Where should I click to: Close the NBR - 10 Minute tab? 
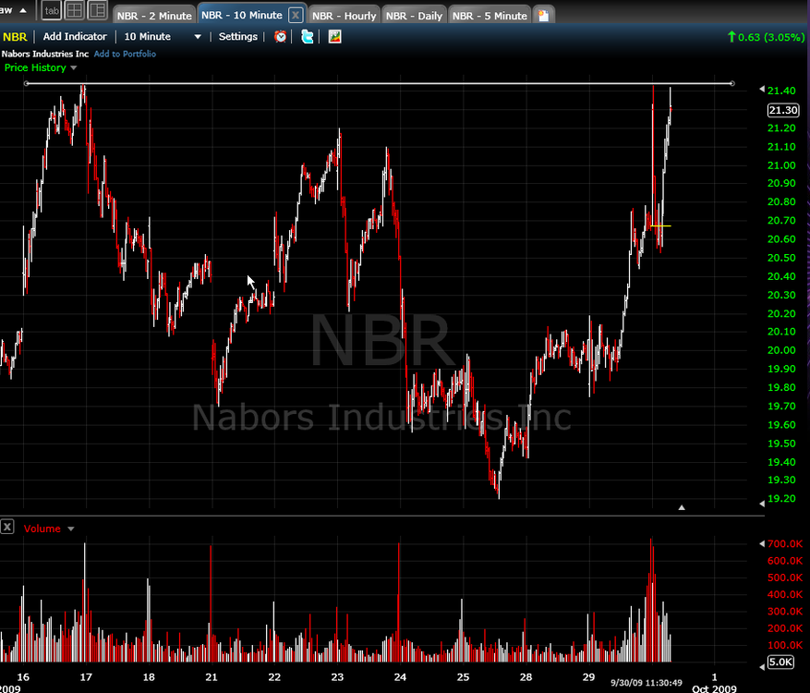coord(295,15)
